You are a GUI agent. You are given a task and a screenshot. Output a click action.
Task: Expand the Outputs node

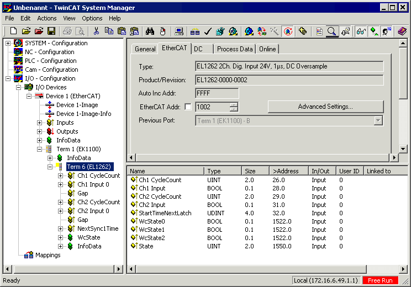40,131
